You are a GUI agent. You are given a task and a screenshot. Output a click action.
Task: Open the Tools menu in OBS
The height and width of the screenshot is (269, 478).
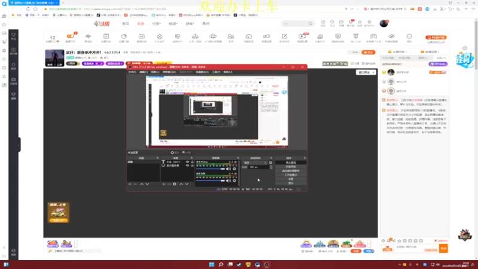tap(216, 72)
